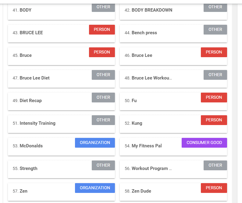The width and height of the screenshot is (242, 203).
Task: Select entity card 48 Bruce Lee Workout
Action: tap(158, 79)
